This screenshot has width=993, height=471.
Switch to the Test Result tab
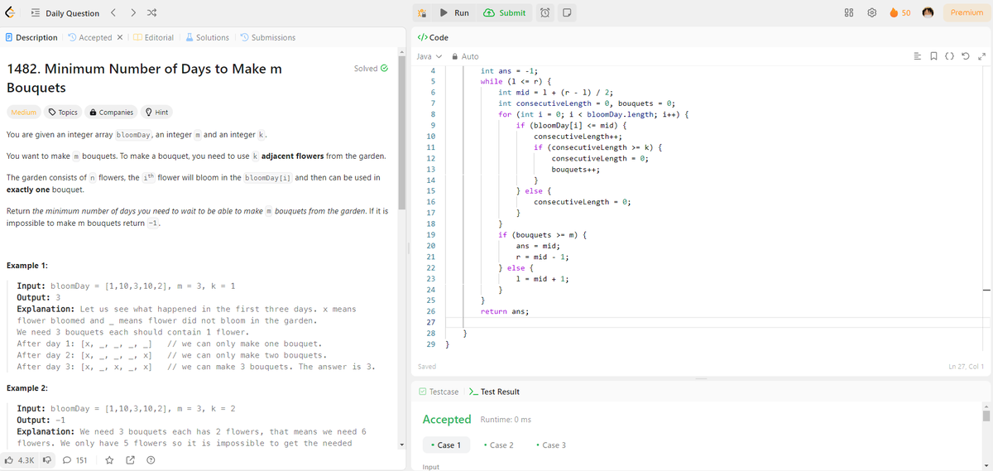pos(494,392)
